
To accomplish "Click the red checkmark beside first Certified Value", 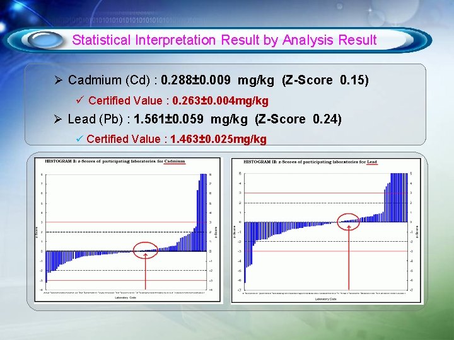I will [x=79, y=100].
